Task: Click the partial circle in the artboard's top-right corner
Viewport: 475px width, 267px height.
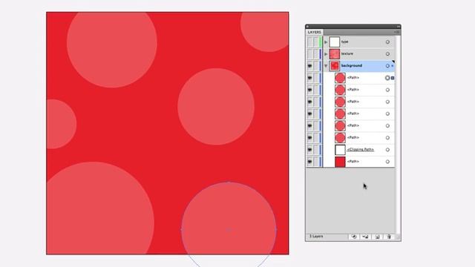Action: (x=264, y=32)
